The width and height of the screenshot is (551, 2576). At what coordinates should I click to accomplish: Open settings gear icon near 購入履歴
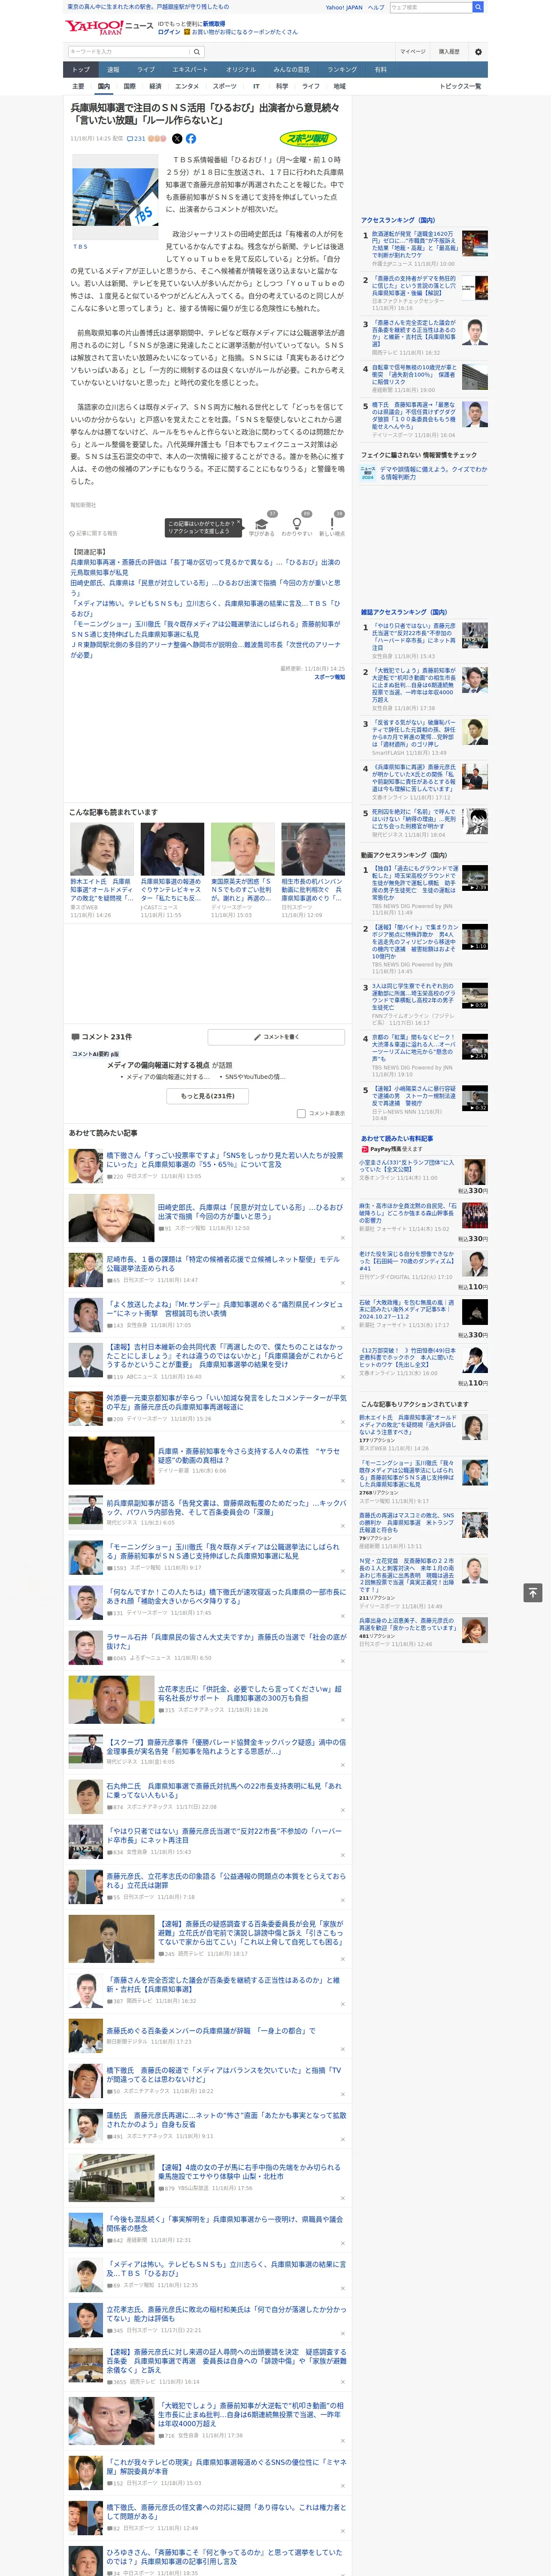pos(478,51)
